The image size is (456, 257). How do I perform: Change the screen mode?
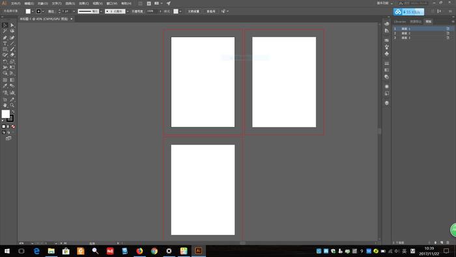8,138
